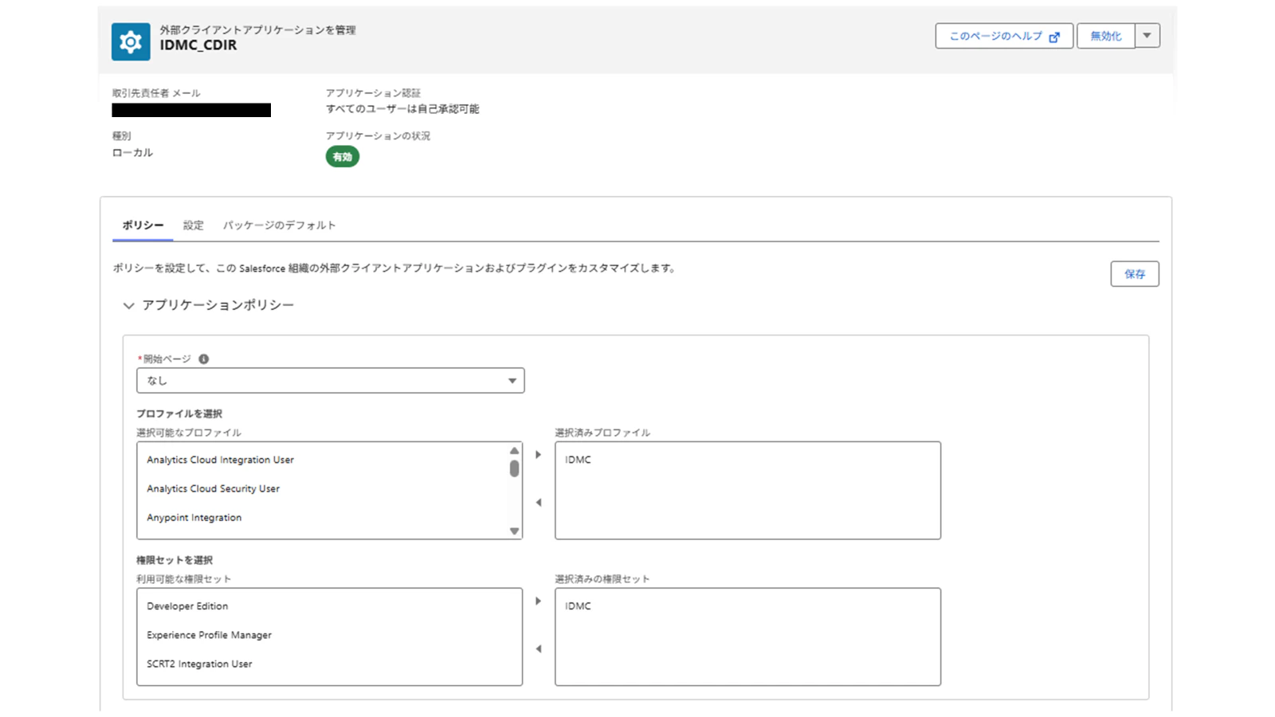1275x717 pixels.
Task: Select Developer Edition permission set
Action: click(x=187, y=606)
